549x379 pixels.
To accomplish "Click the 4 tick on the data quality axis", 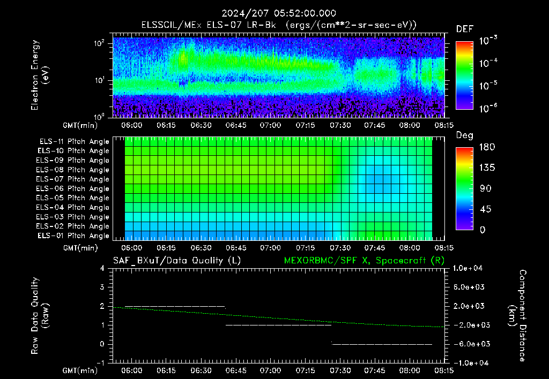I will (x=102, y=268).
